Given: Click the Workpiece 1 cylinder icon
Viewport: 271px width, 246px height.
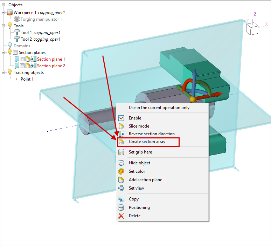Looking at the screenshot, I should tap(10, 13).
